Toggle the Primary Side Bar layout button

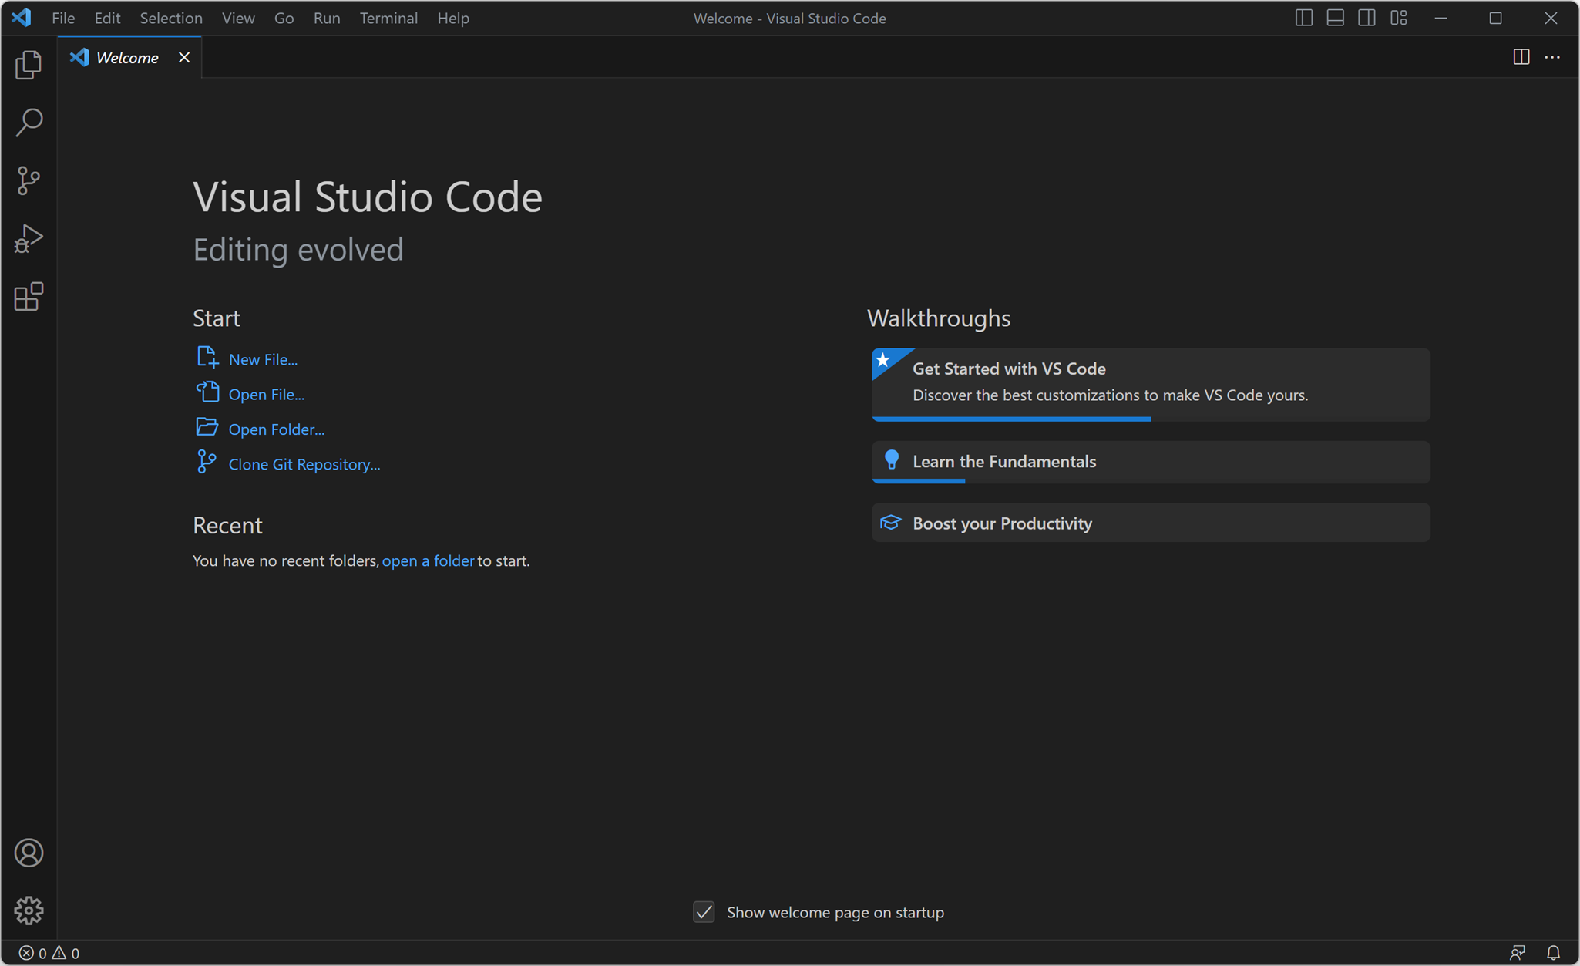(x=1303, y=18)
